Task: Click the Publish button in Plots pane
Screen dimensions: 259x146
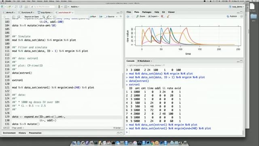Action: (x=232, y=16)
